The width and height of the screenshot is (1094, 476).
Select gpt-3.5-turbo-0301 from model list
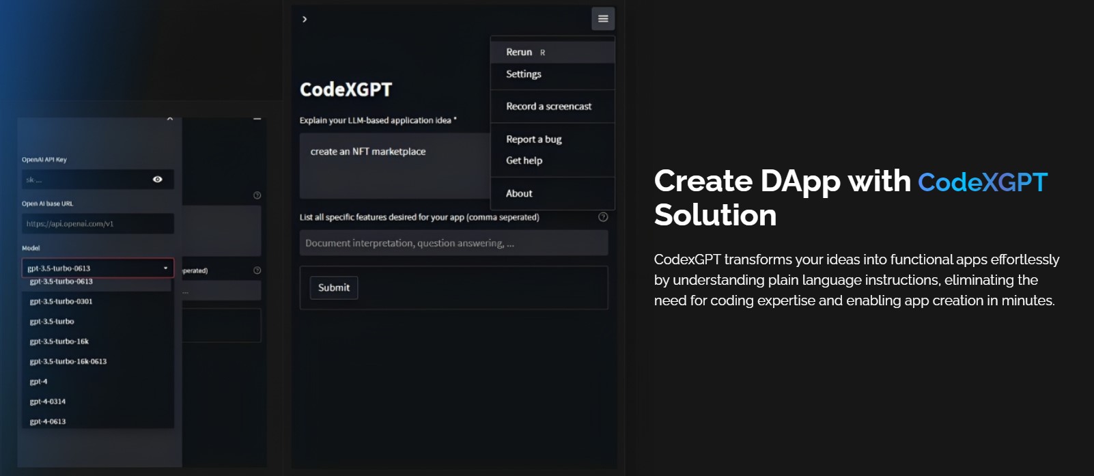(x=61, y=301)
